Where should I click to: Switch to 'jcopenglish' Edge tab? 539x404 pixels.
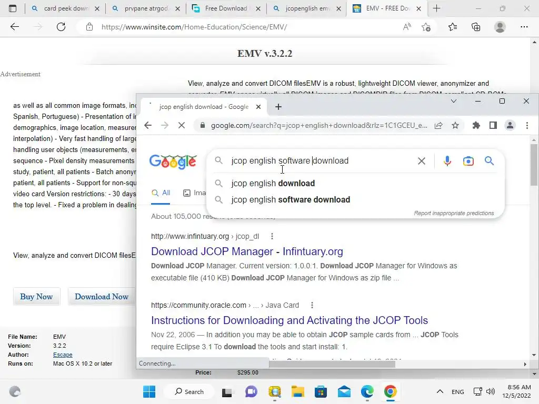307,8
